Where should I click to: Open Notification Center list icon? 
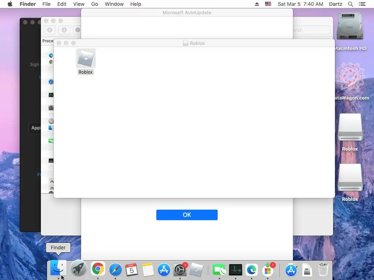click(x=362, y=4)
